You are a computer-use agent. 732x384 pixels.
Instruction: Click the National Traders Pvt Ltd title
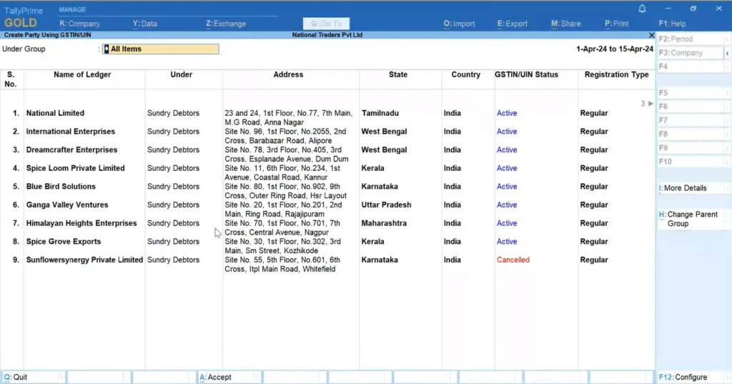point(327,35)
